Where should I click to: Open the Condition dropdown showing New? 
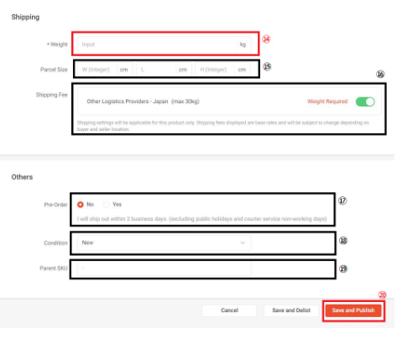[164, 242]
